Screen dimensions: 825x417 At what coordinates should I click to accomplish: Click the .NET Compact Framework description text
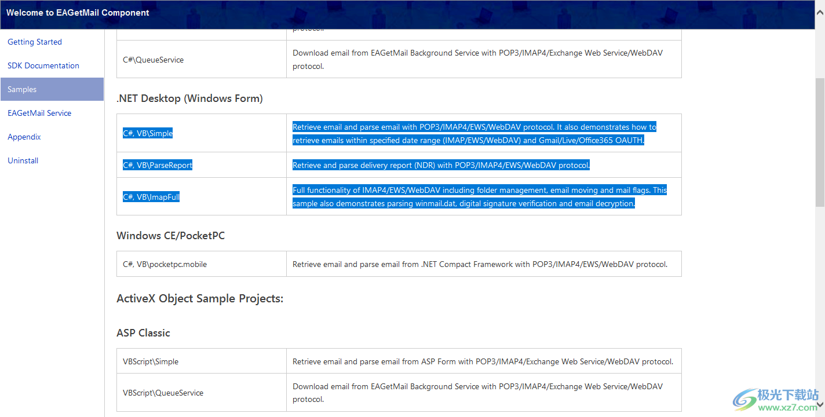pos(480,264)
